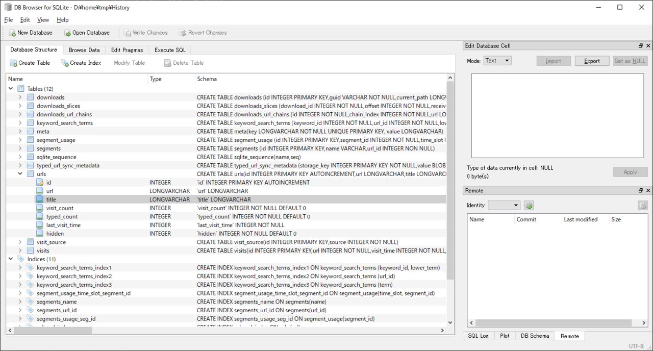Expand the segment_usage table node

tap(20, 140)
